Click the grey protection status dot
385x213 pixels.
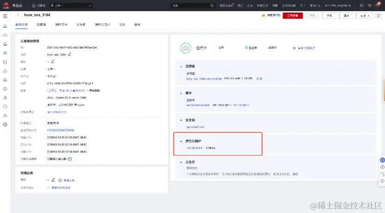coord(294,48)
